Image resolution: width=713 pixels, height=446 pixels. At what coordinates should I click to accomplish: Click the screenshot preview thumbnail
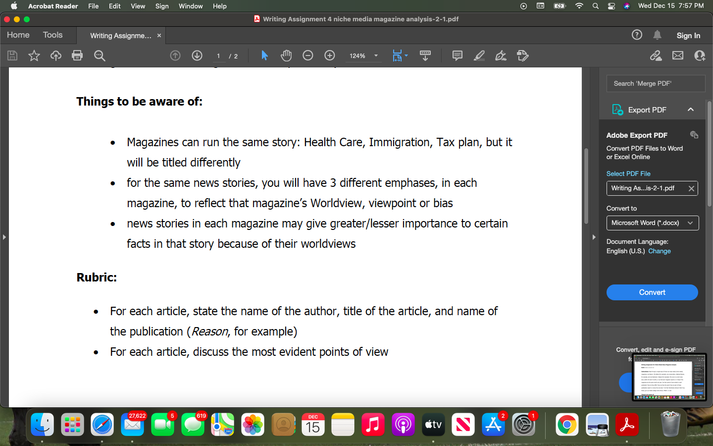pyautogui.click(x=669, y=377)
